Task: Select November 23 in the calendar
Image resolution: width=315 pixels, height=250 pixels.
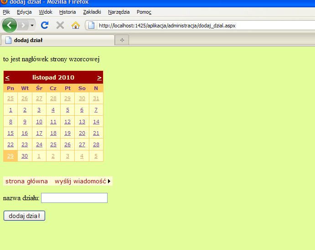Action: [x=25, y=144]
